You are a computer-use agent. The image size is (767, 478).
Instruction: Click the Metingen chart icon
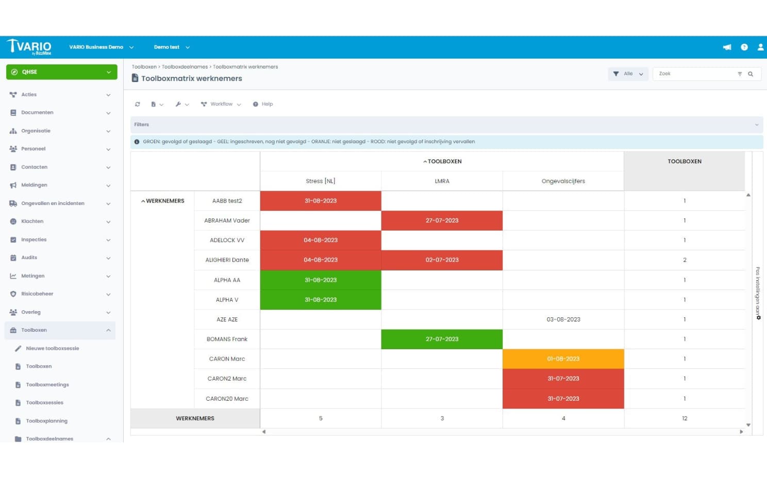[x=13, y=276]
